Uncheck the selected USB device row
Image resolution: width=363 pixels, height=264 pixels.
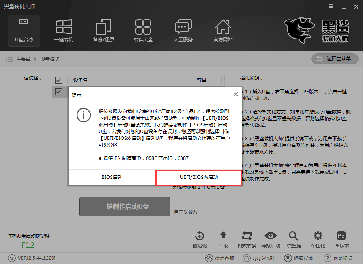click(58, 91)
